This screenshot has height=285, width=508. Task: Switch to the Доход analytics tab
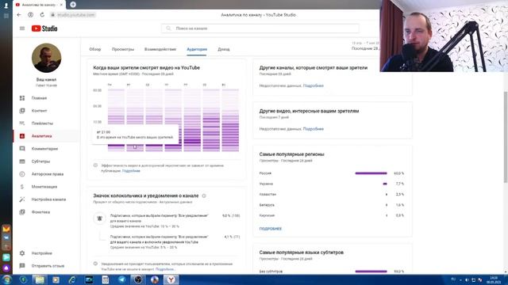[x=224, y=49]
